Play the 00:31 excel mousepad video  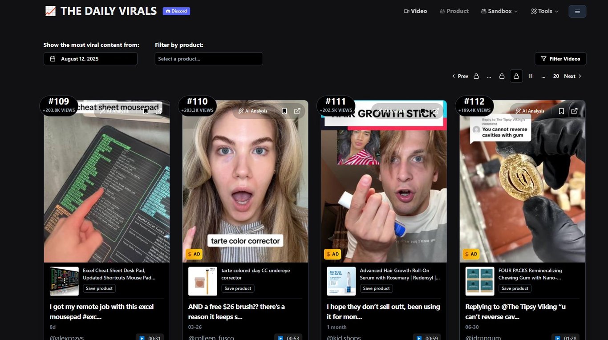[x=150, y=338]
